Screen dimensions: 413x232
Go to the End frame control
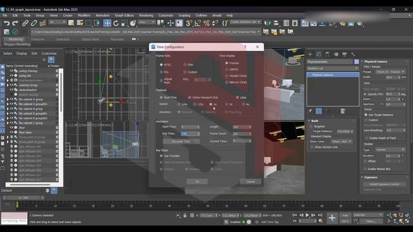[x=320, y=215]
